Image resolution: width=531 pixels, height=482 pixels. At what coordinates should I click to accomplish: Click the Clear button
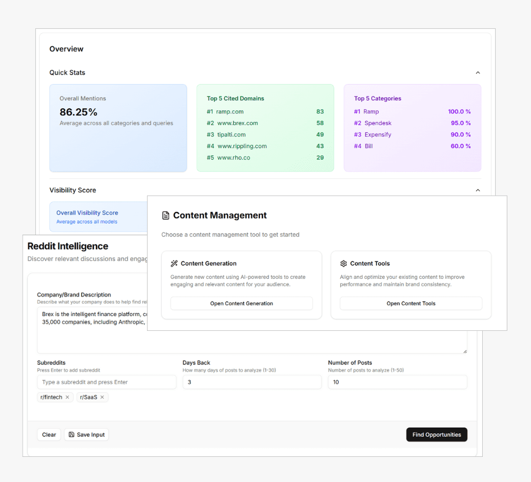pos(49,434)
